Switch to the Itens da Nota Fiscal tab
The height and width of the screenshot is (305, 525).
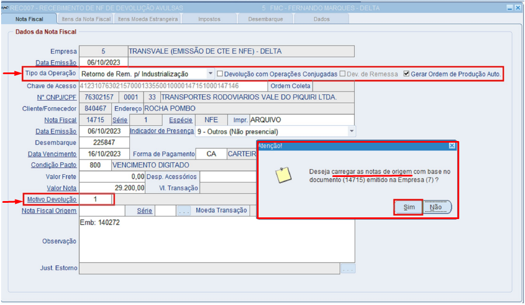pos(86,19)
